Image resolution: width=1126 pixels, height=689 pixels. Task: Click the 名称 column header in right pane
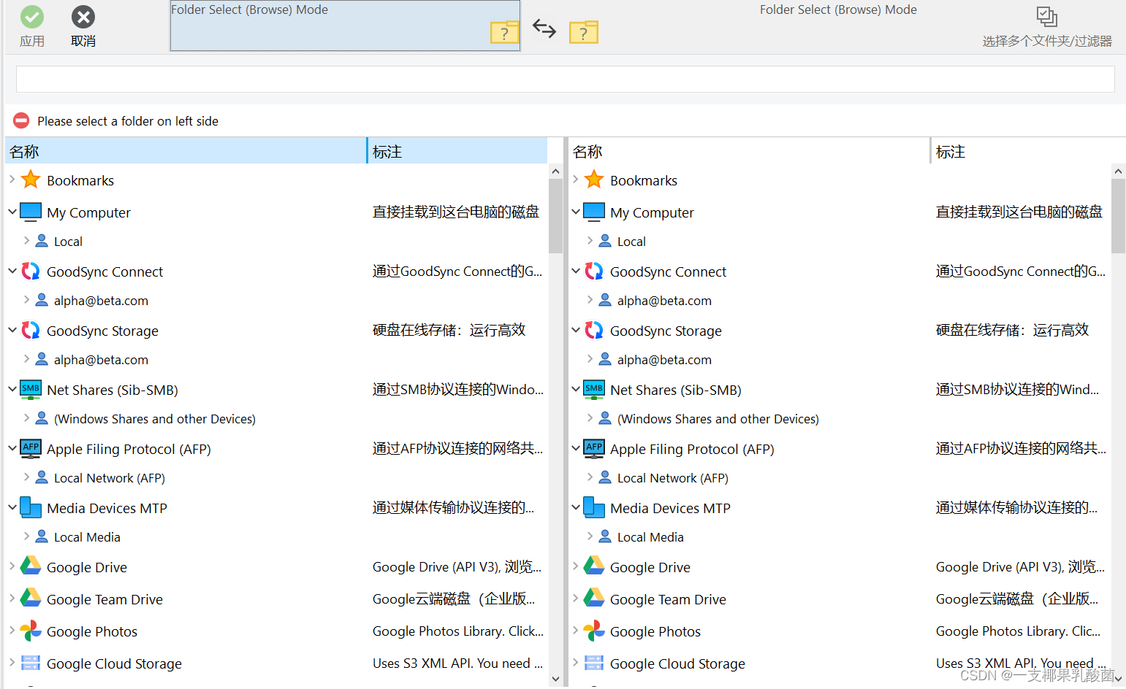(749, 151)
